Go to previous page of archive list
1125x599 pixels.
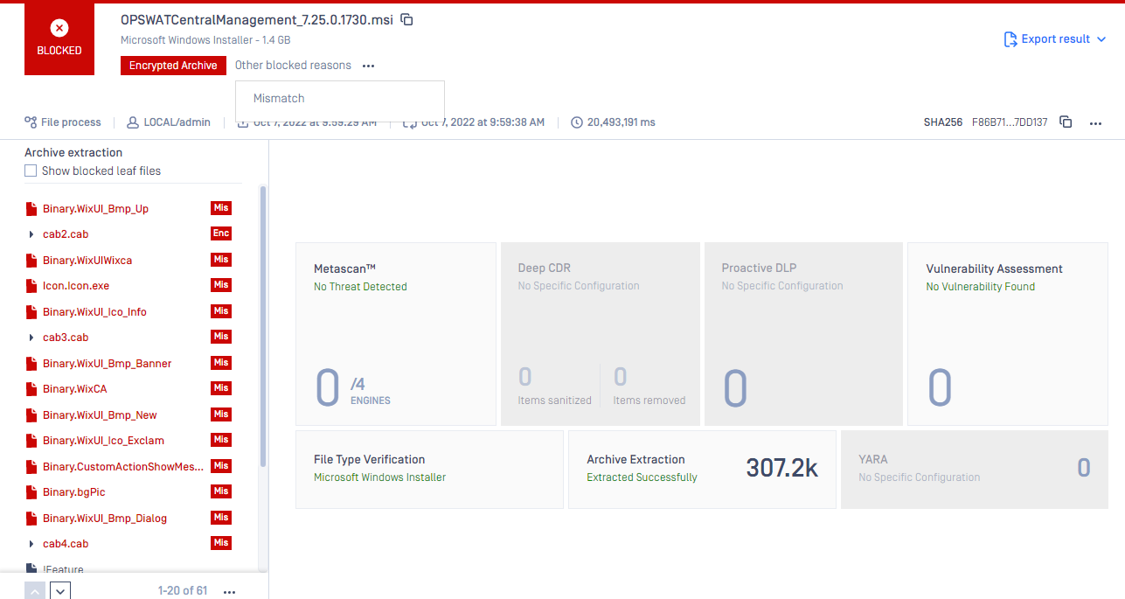coord(34,591)
